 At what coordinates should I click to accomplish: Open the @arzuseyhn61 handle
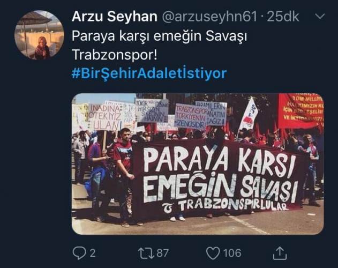(209, 17)
